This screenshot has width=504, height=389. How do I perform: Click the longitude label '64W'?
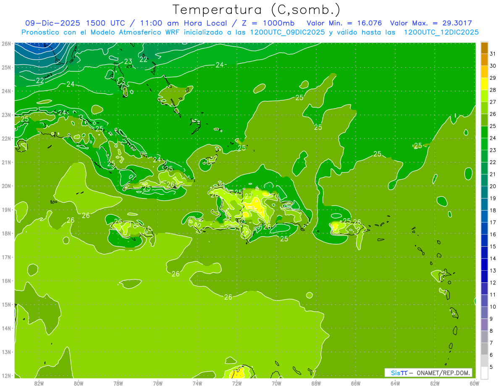[x=395, y=383]
